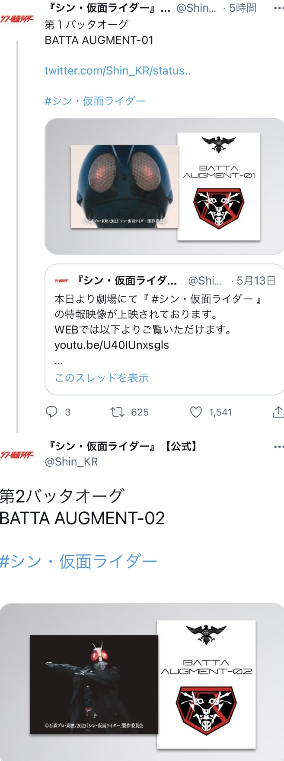The width and height of the screenshot is (284, 761).
Task: Open profile avatar of first tweet
Action: (17, 19)
